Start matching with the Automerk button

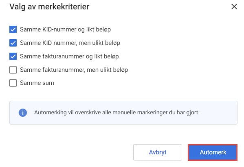point(213,152)
